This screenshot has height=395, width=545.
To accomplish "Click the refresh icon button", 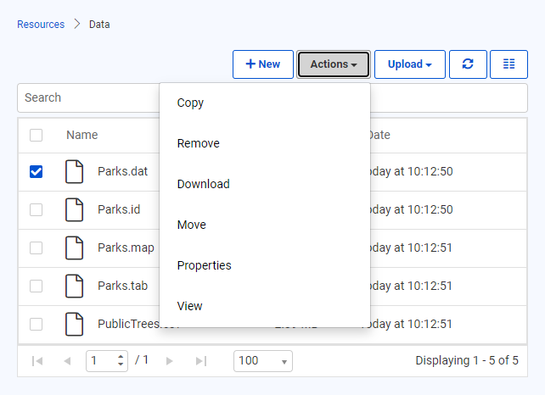I will click(468, 64).
